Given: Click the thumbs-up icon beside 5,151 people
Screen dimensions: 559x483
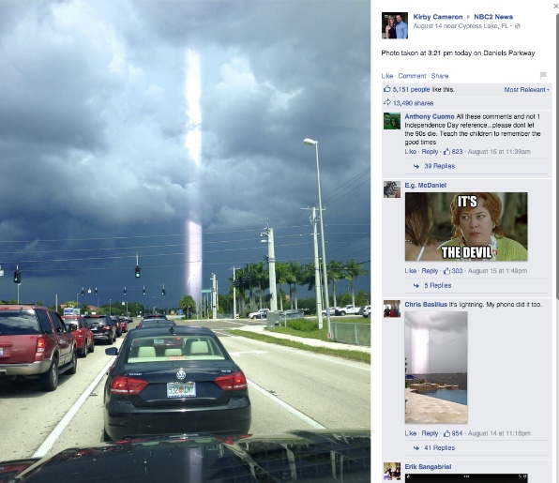Looking at the screenshot, I should (386, 89).
